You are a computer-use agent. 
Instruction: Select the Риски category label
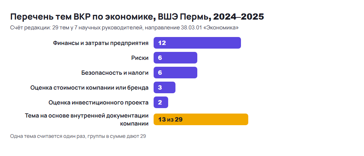click(140, 58)
